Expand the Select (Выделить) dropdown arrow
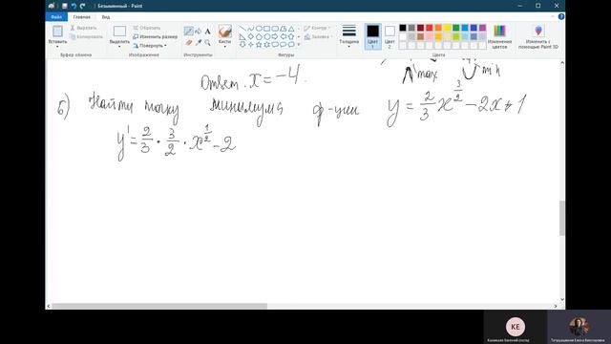 click(x=119, y=47)
